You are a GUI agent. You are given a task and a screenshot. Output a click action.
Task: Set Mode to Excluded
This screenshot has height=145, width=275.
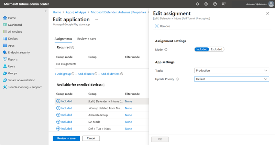point(217,49)
